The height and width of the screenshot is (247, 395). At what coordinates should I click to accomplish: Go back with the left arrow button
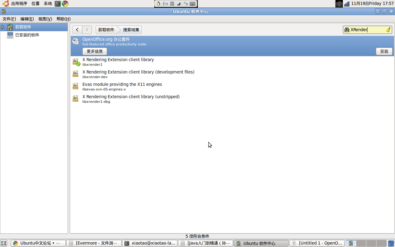[77, 30]
